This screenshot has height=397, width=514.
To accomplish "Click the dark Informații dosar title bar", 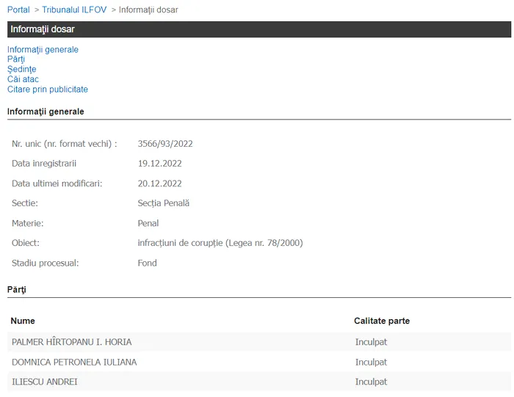I will [258, 29].
